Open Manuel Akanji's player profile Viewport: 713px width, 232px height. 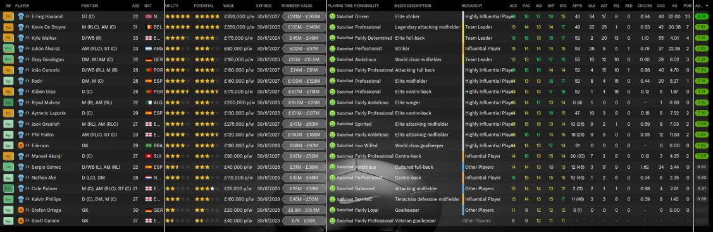point(46,156)
